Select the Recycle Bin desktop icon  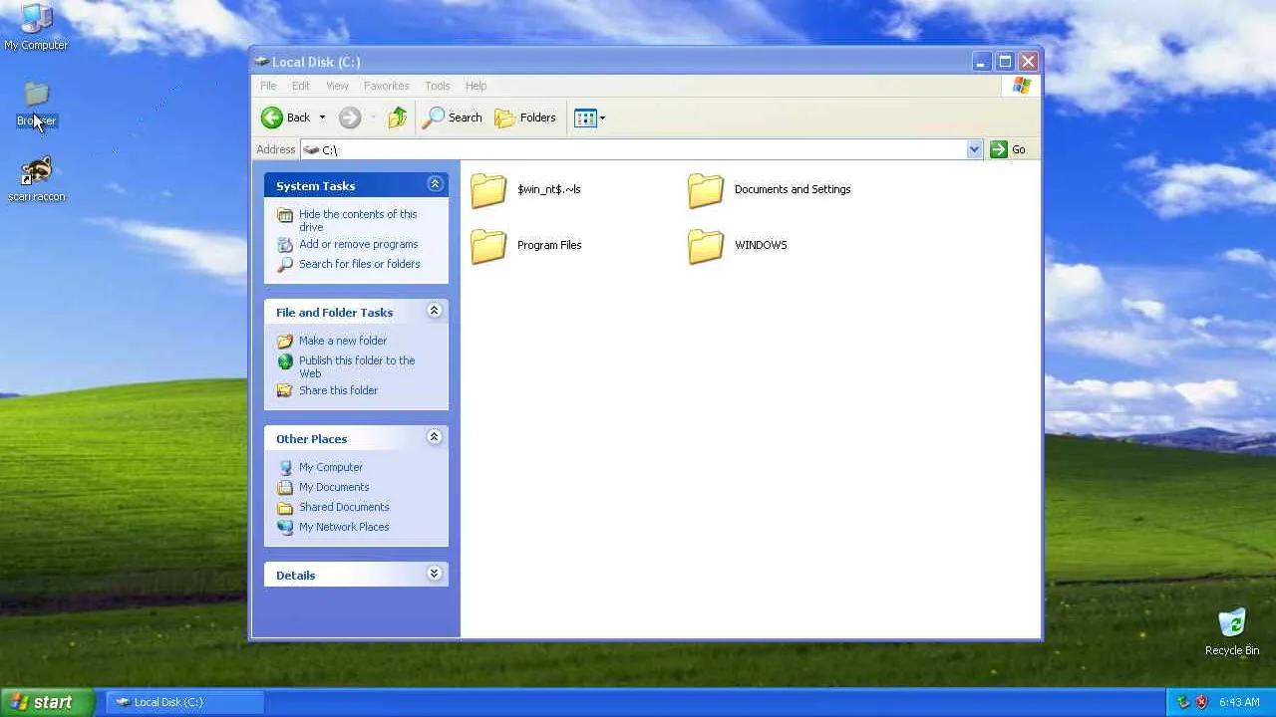coord(1232,632)
